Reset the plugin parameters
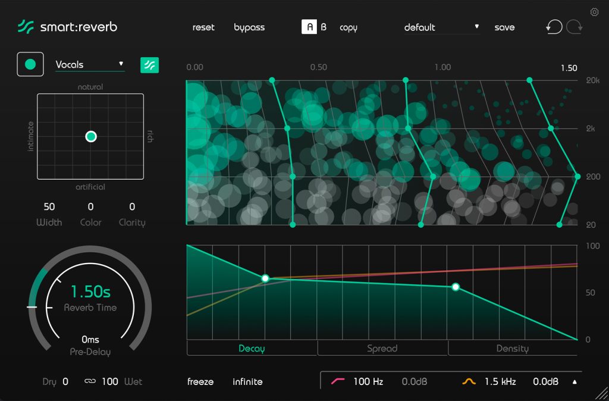The height and width of the screenshot is (401, 609). point(203,27)
